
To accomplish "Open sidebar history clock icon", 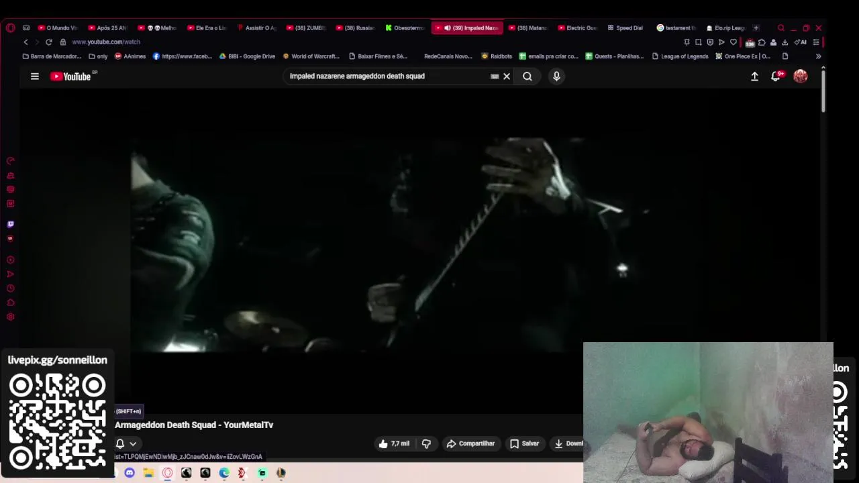I will (x=10, y=288).
